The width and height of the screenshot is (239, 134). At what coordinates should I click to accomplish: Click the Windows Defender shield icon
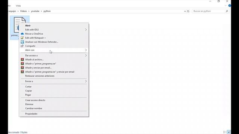pyautogui.click(x=22, y=42)
